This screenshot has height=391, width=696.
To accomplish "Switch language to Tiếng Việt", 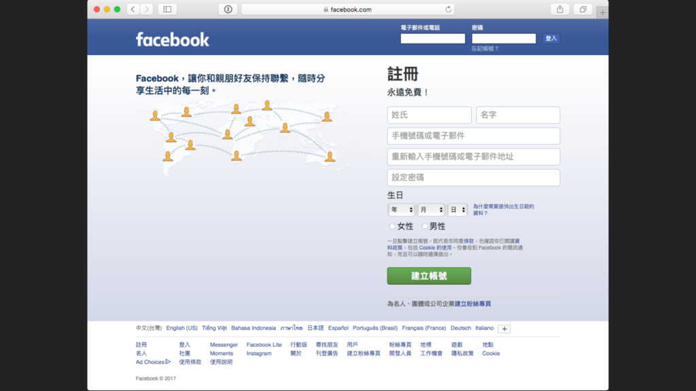I will (214, 328).
